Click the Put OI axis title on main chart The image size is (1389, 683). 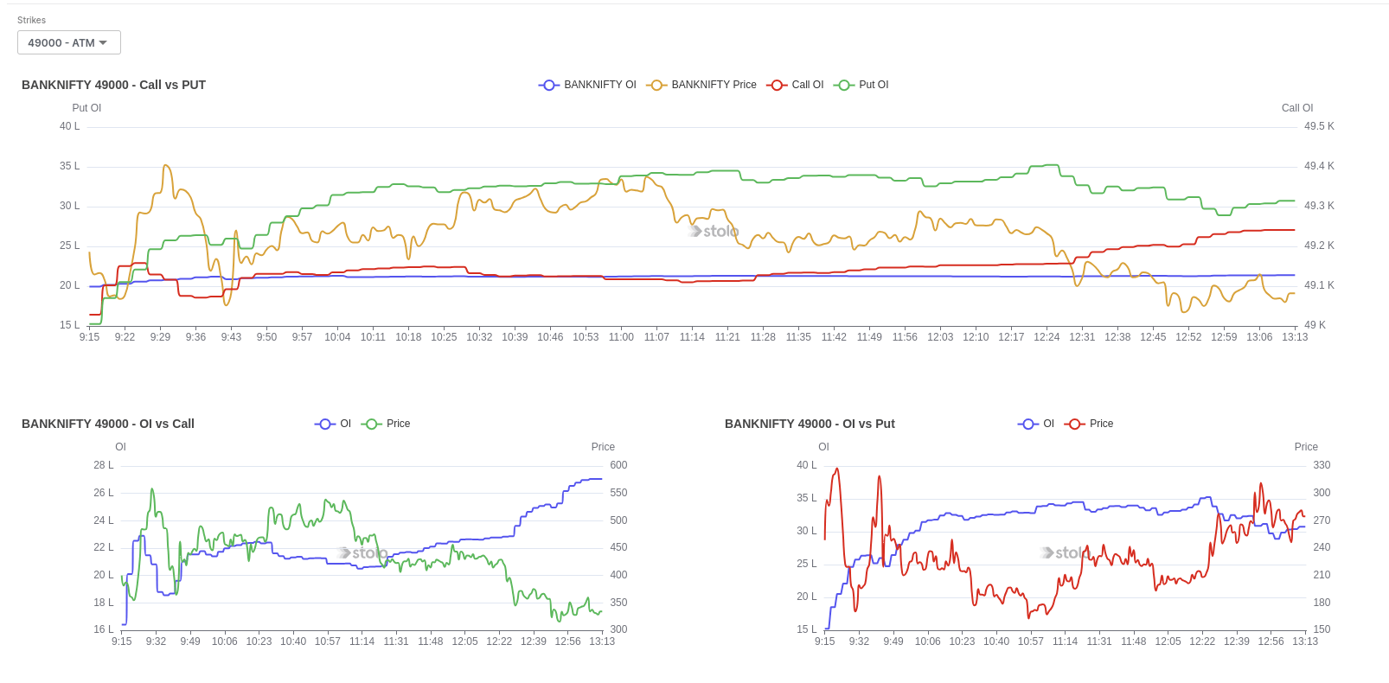tap(86, 108)
